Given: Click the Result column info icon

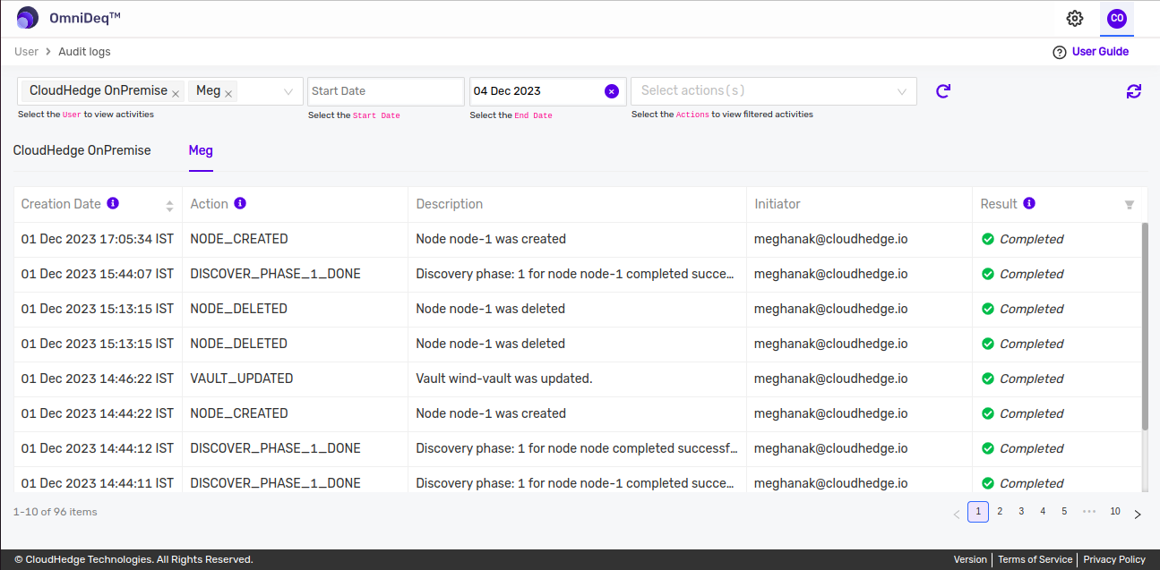Looking at the screenshot, I should click(x=1029, y=203).
